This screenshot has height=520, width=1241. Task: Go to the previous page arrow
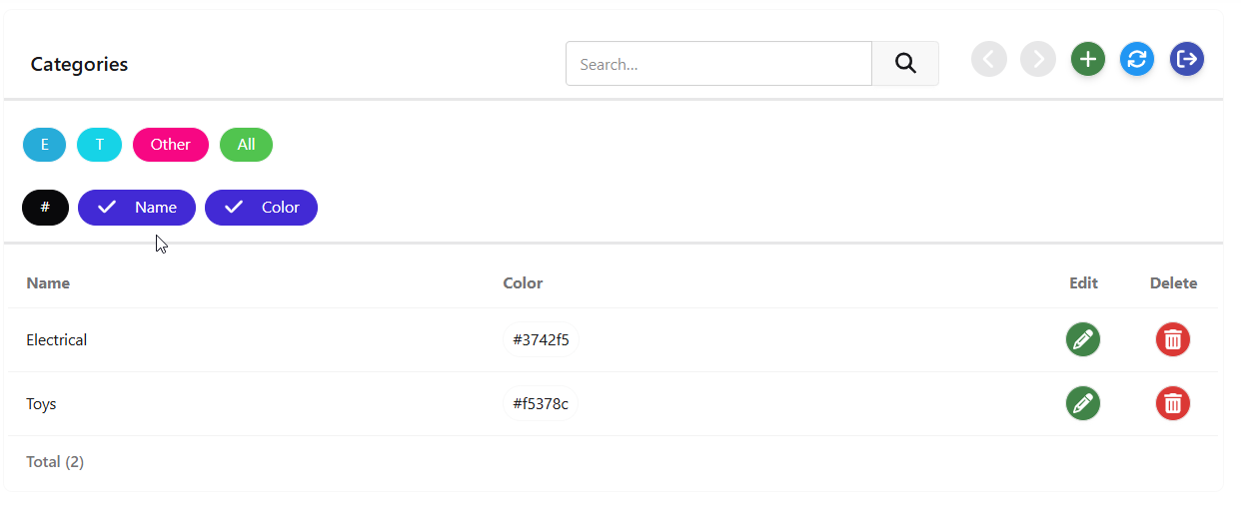tap(988, 60)
